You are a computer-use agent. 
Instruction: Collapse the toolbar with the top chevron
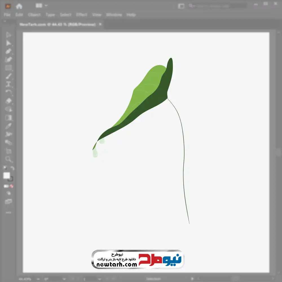[5, 21]
